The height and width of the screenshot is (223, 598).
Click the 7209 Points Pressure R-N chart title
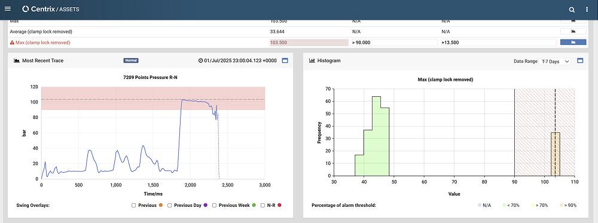click(150, 77)
